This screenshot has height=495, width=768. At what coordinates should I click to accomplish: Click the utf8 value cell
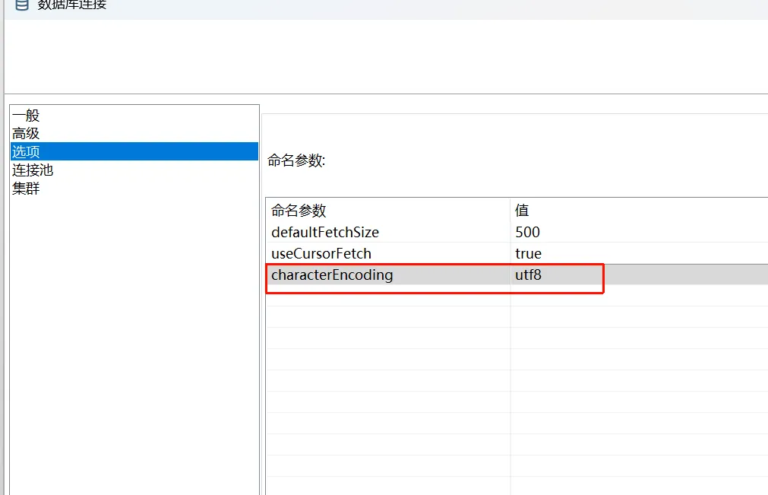(528, 275)
